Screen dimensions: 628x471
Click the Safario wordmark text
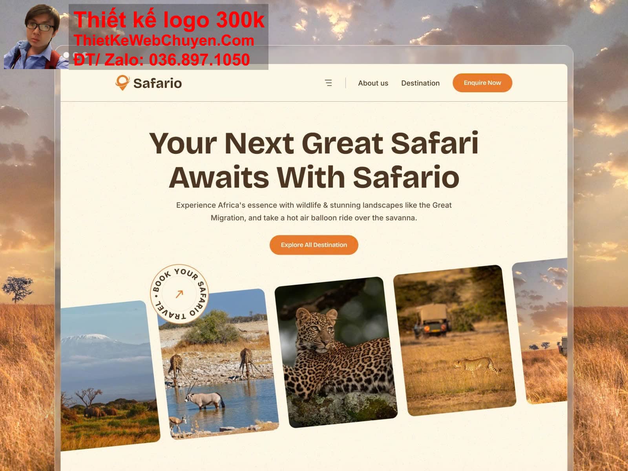(157, 83)
